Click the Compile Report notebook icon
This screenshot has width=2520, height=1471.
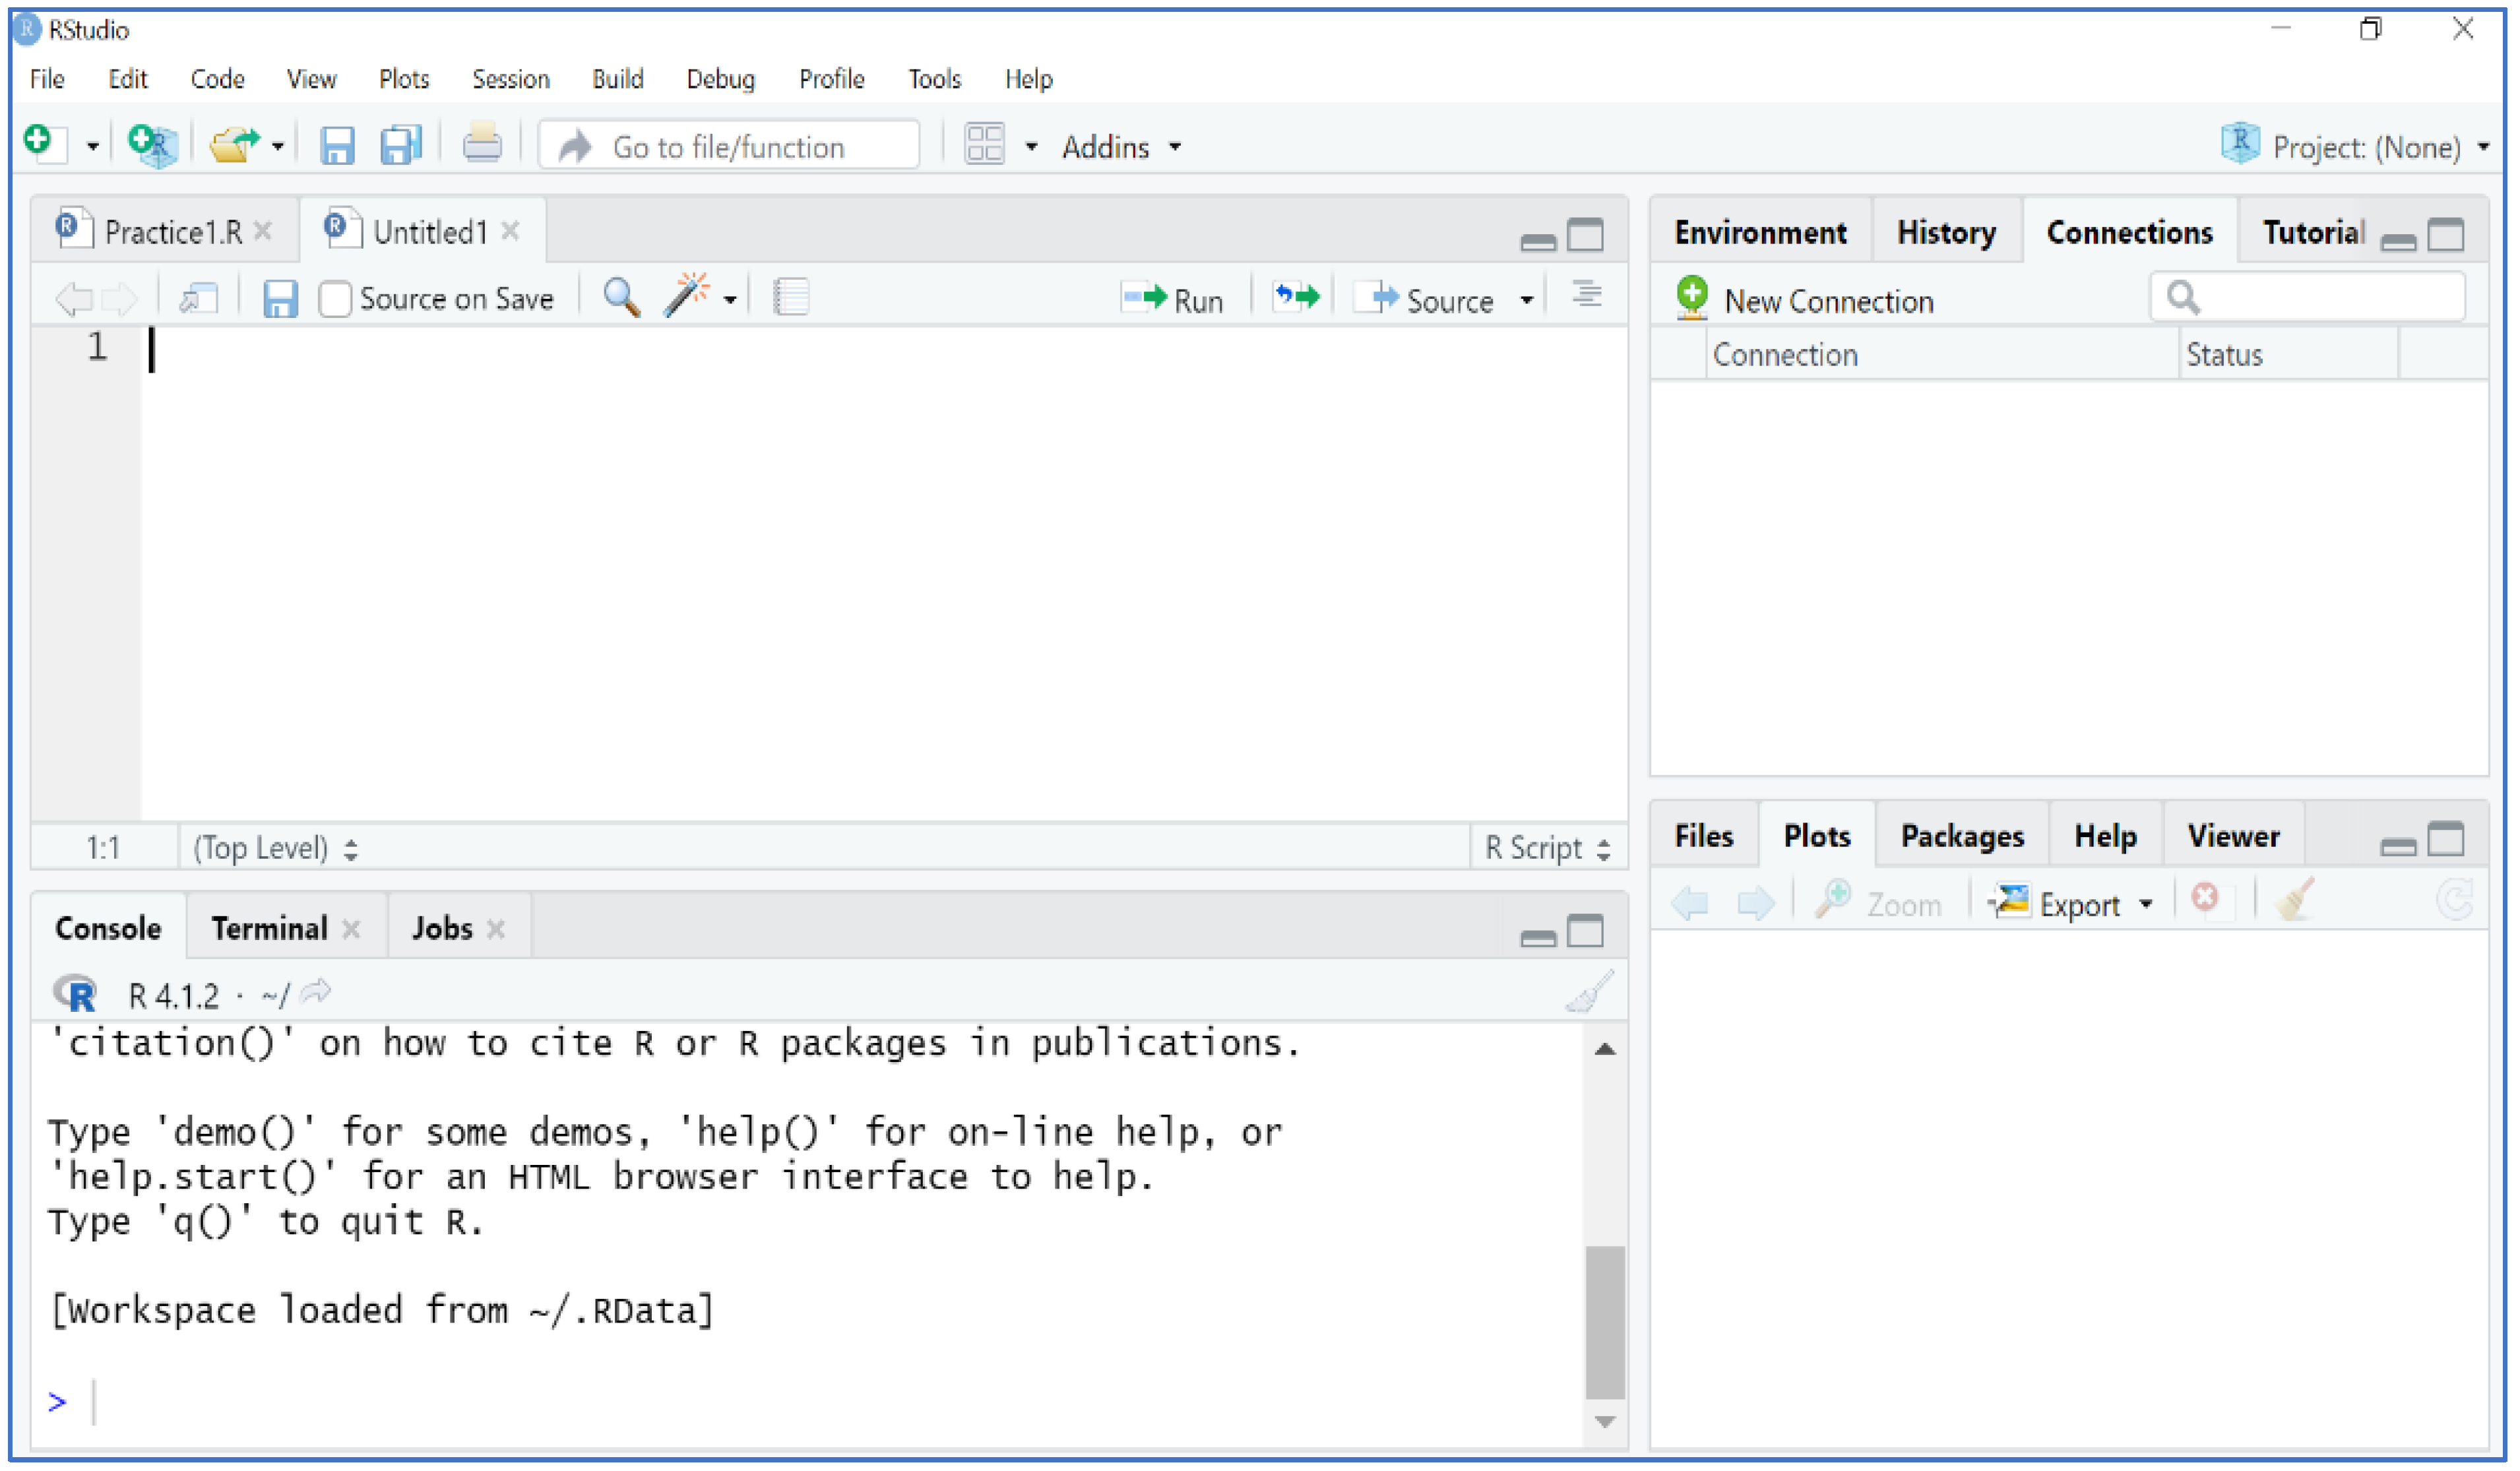[x=791, y=298]
